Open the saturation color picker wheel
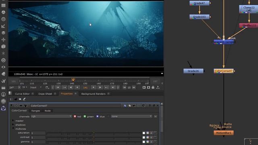This screenshot has width=258, height=145. coord(148,133)
